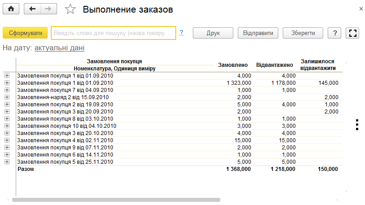
Task: Select text Замовлення покупця 8 від 03.10.2010
Action: [x=65, y=119]
